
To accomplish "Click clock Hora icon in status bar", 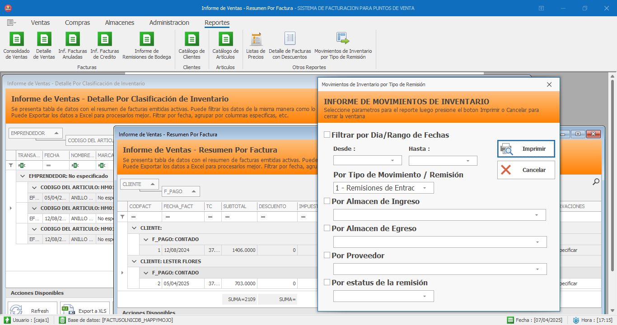I will point(576,320).
